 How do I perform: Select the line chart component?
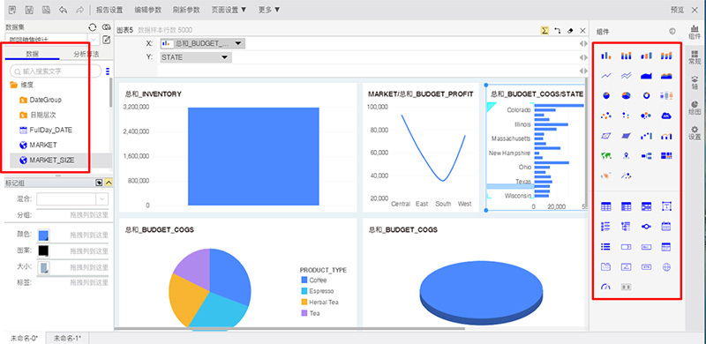pos(606,76)
